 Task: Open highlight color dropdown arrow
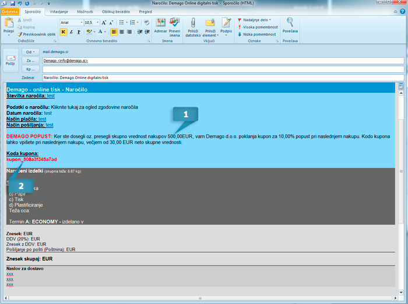pos(94,32)
